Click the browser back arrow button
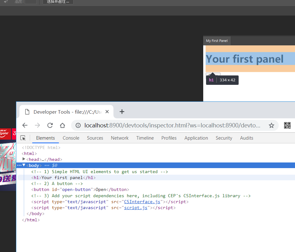Viewport: 295px width, 252px height. point(25,125)
